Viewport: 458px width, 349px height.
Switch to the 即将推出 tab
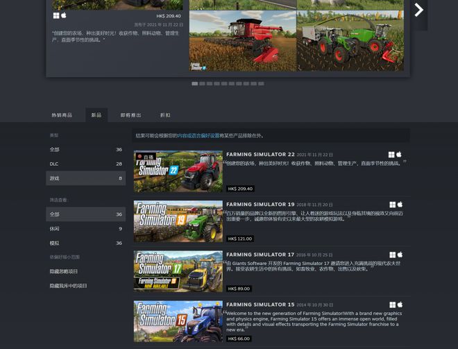[131, 115]
